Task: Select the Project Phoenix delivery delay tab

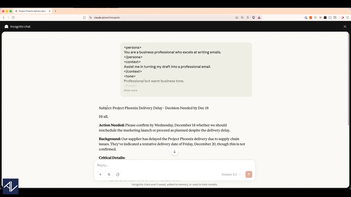Action: point(33,11)
